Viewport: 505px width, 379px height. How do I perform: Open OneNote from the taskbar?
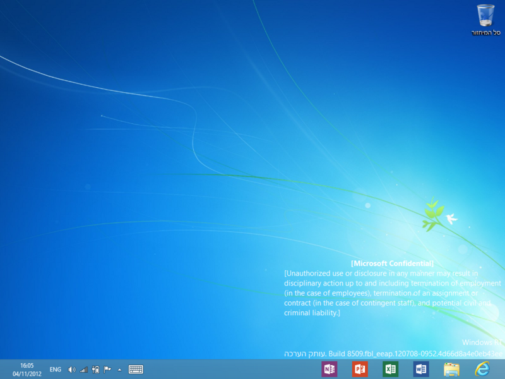coord(329,369)
